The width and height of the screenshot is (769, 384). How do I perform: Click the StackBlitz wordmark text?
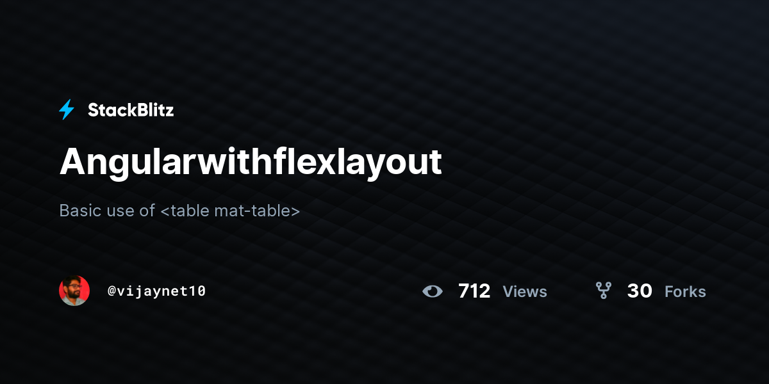pyautogui.click(x=131, y=110)
